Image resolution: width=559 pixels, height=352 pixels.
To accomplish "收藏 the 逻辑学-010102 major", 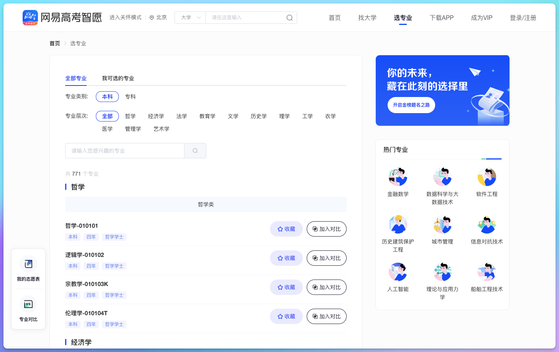I will tap(286, 258).
